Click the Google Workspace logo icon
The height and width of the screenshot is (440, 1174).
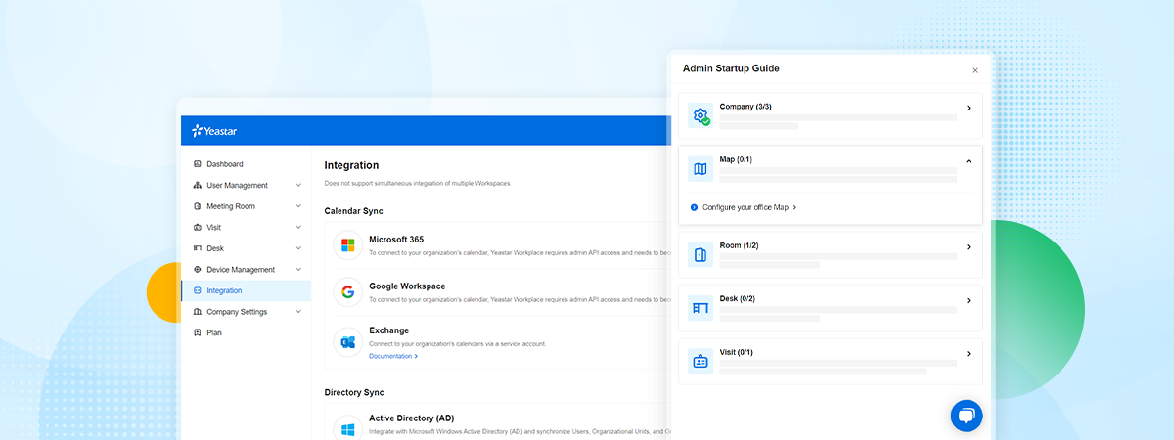click(347, 292)
